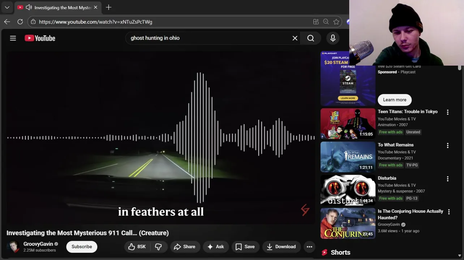The image size is (464, 260).
Task: Start voice search with microphone
Action: tap(333, 38)
